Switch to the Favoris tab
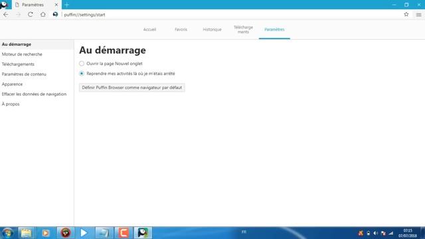This screenshot has height=239, width=425. pos(181,29)
